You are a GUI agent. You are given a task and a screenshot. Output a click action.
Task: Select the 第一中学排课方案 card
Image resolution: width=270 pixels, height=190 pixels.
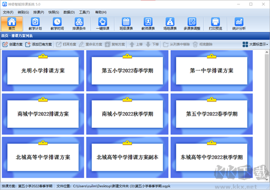point(212,70)
